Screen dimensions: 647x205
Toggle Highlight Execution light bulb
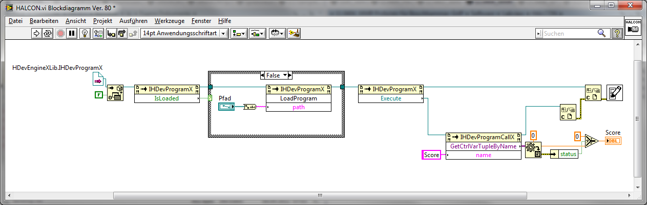click(86, 33)
